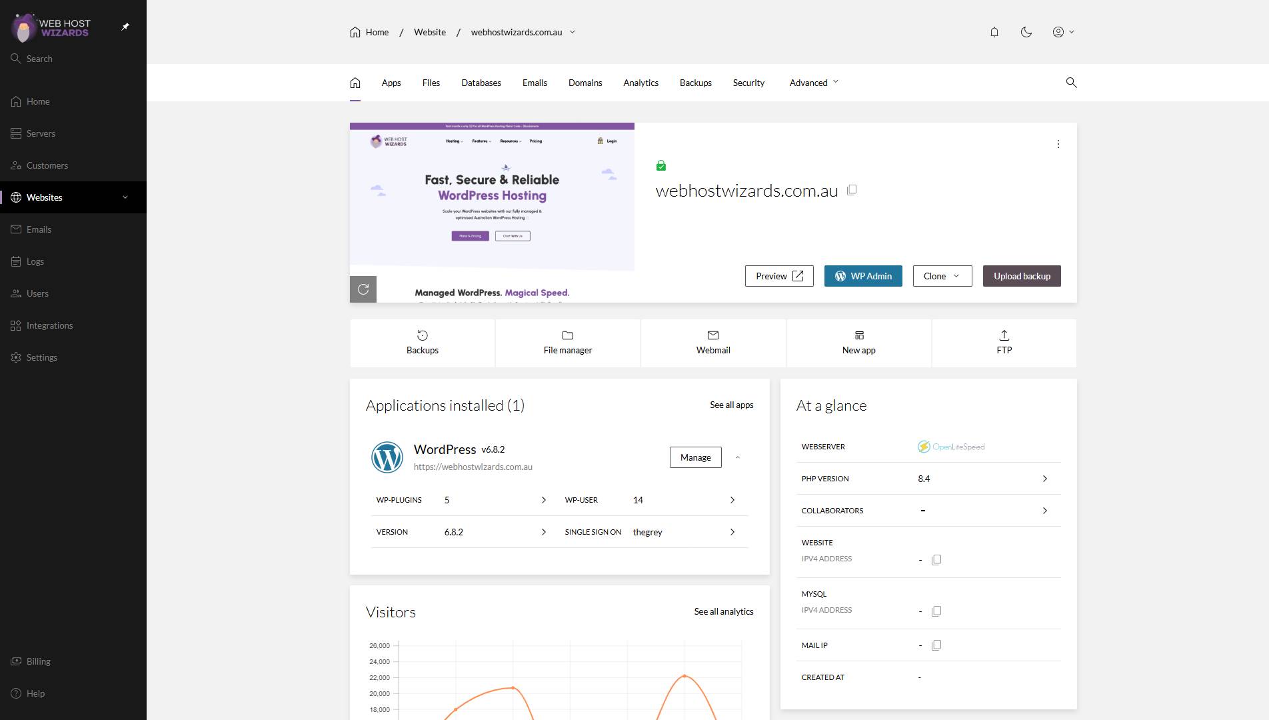
Task: Click the New app quick action
Action: point(859,343)
